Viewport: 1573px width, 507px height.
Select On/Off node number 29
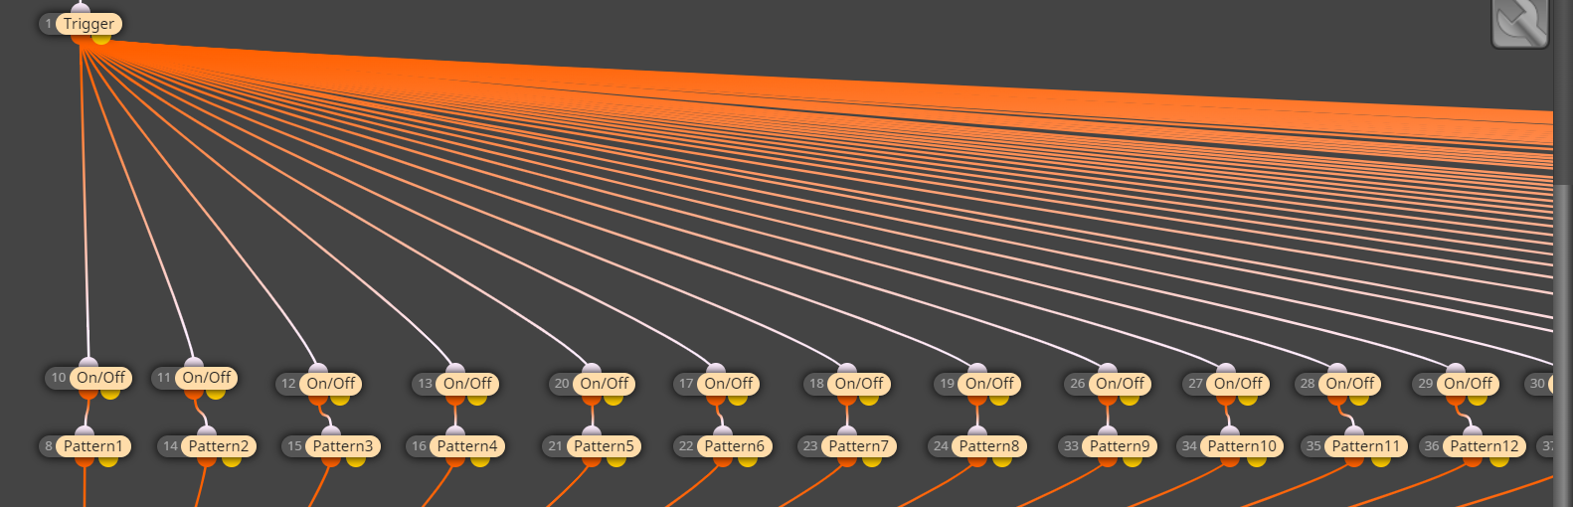(x=1468, y=384)
